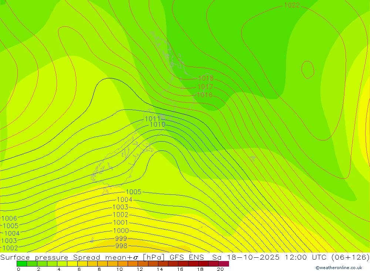Click the 1006 isobar label
The width and height of the screenshot is (370, 271).
[9, 218]
